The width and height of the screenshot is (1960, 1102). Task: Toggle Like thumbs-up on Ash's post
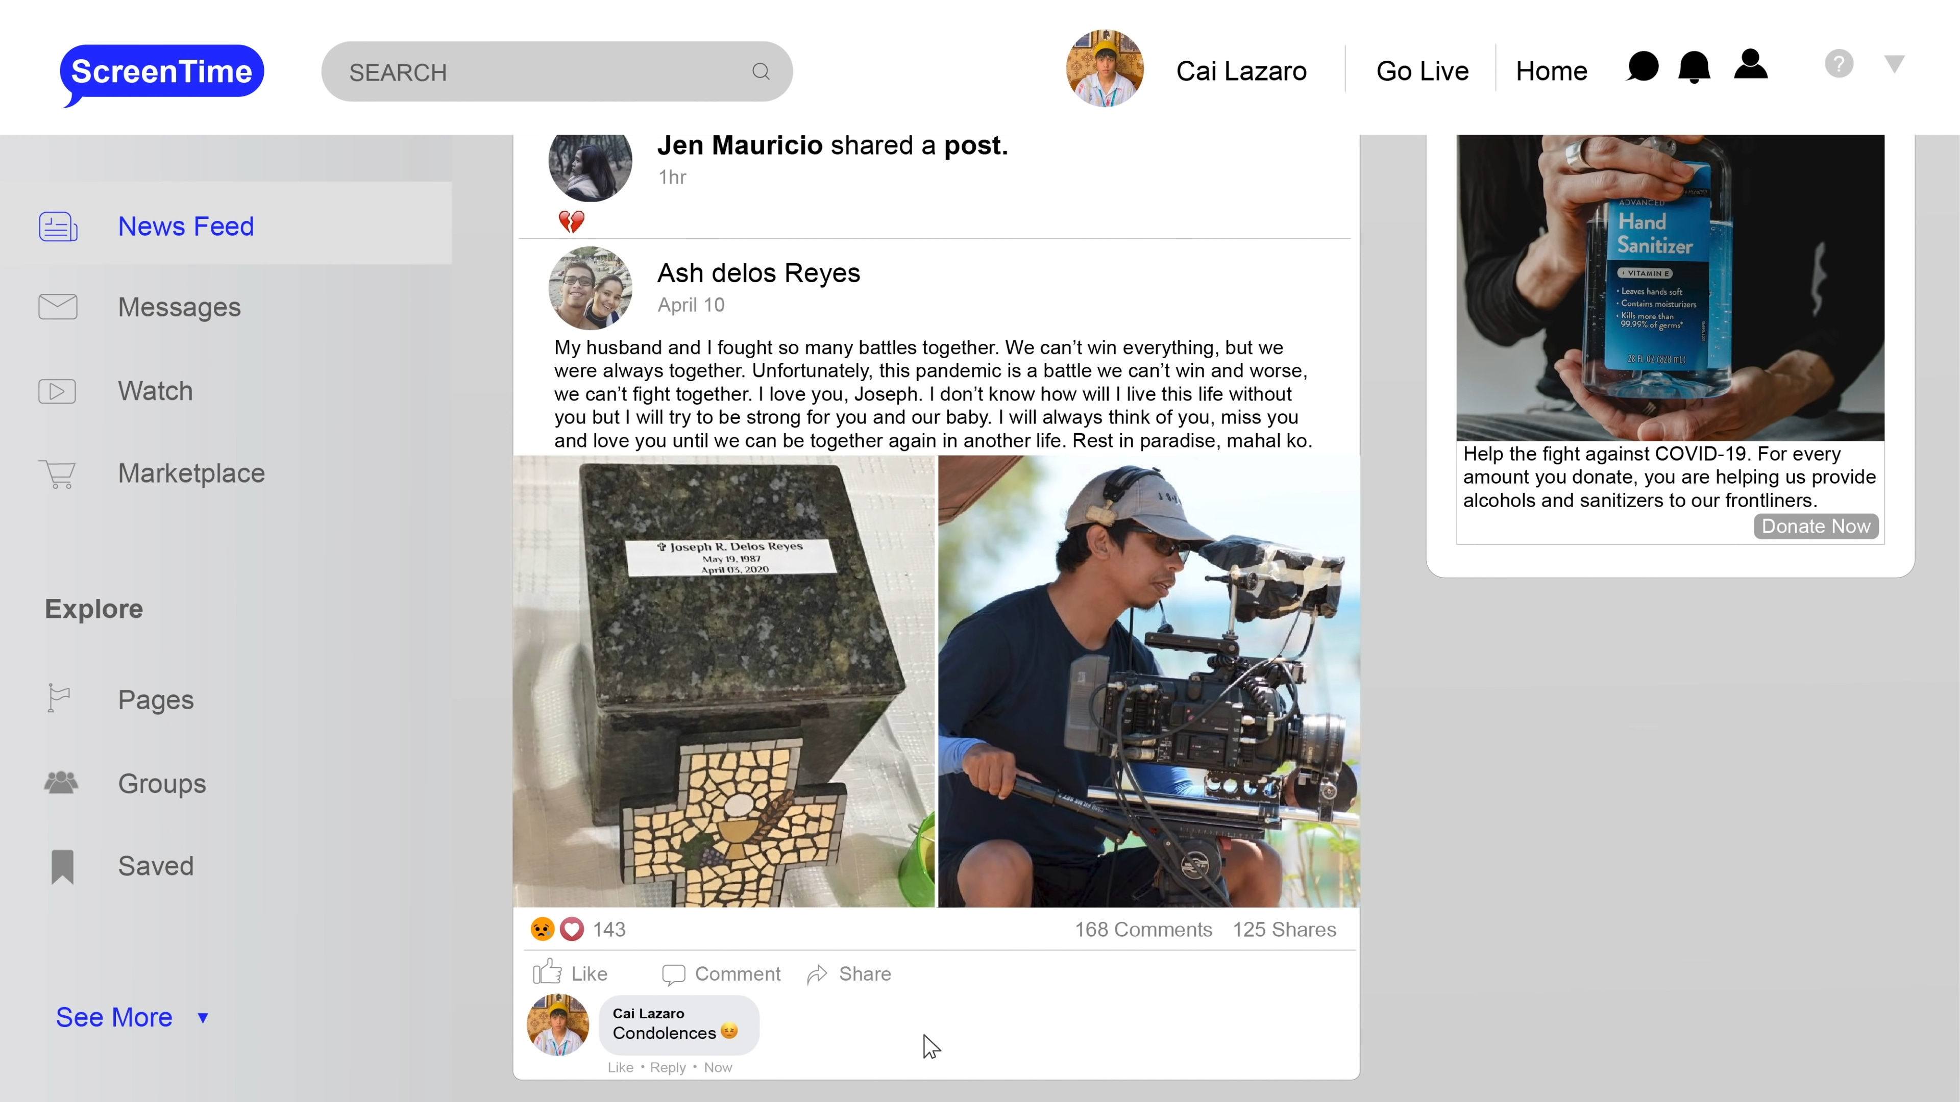tap(570, 973)
